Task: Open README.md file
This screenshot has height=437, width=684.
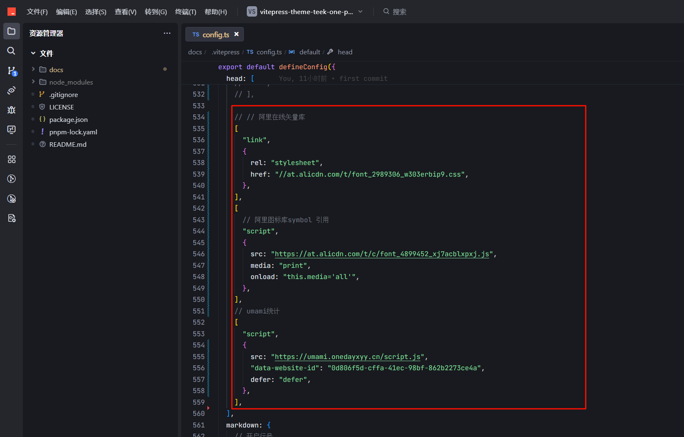Action: click(68, 144)
